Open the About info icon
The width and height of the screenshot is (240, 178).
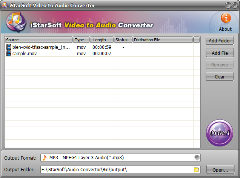tap(226, 18)
